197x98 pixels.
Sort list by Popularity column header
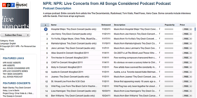click(x=170, y=25)
